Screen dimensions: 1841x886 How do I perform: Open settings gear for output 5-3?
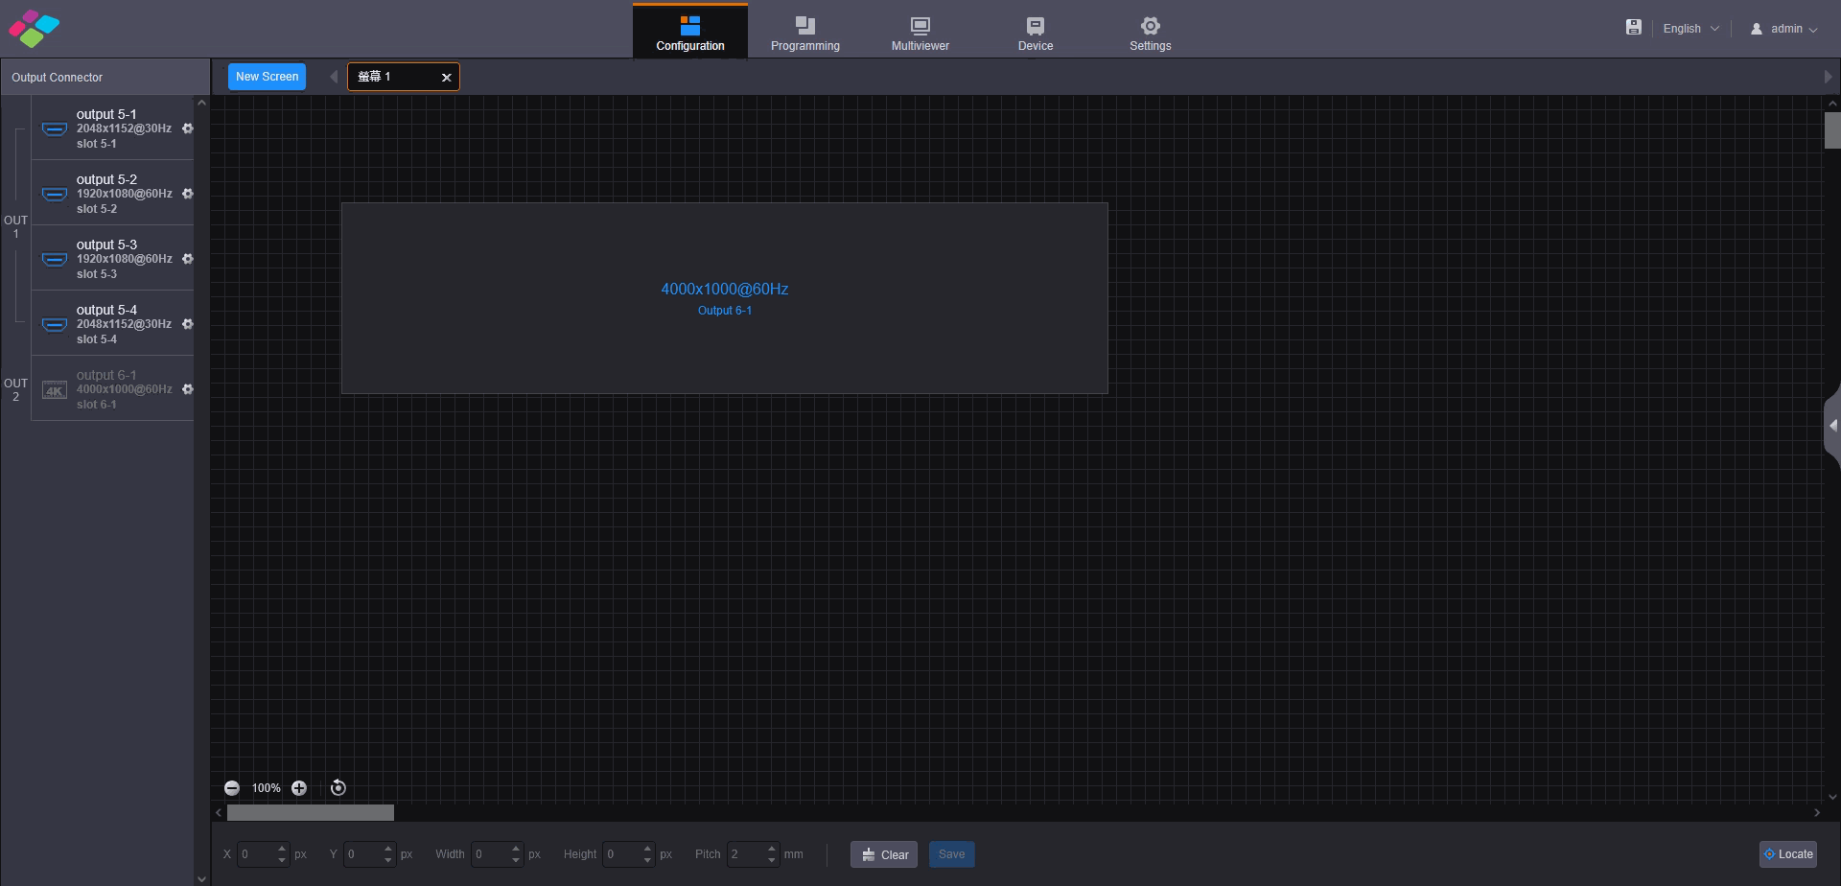click(x=188, y=259)
